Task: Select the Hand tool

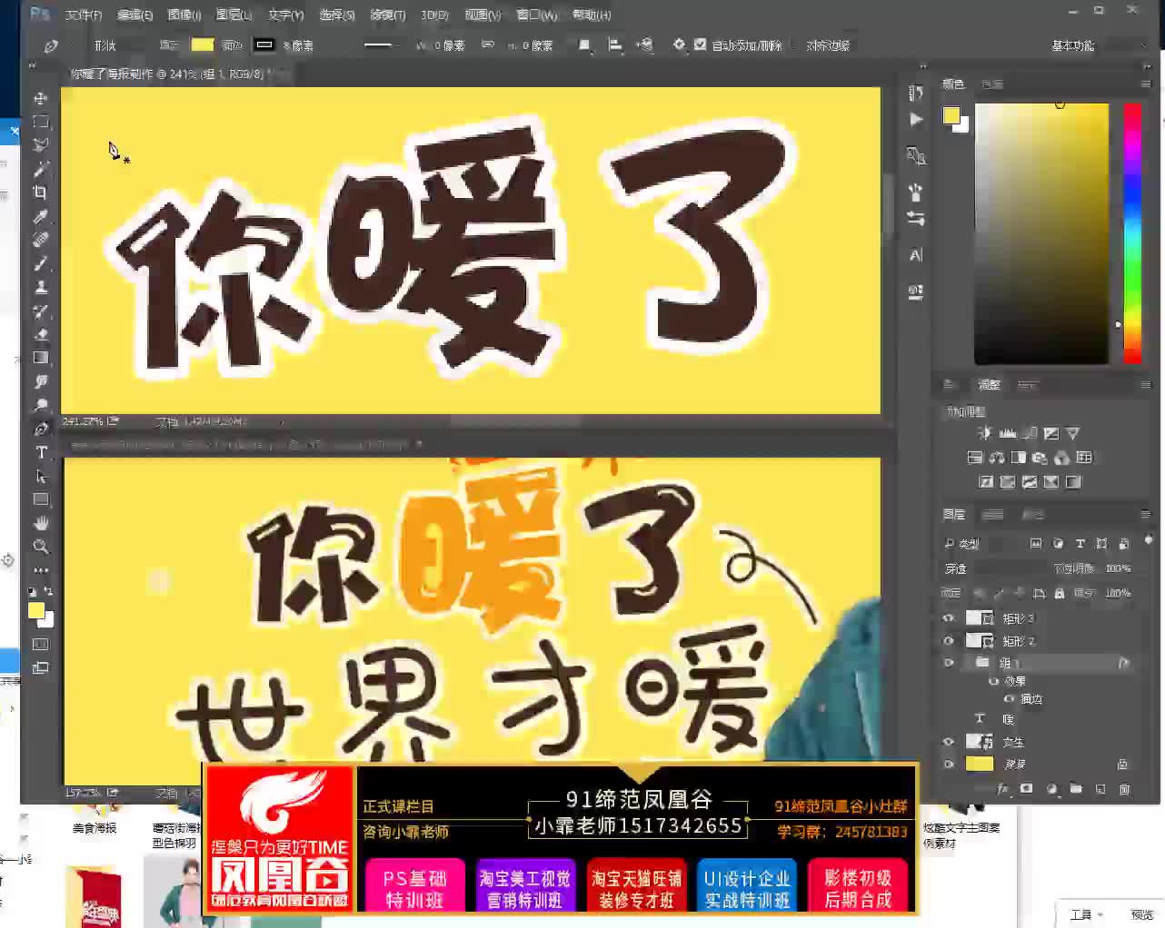Action: (x=41, y=522)
